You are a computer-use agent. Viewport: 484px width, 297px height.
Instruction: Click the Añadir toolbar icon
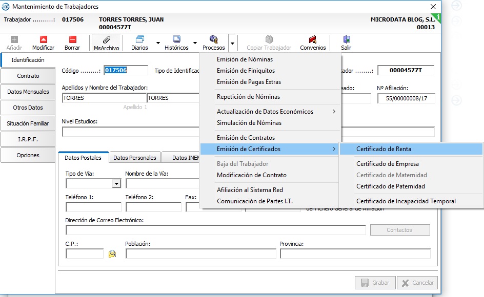pyautogui.click(x=14, y=39)
